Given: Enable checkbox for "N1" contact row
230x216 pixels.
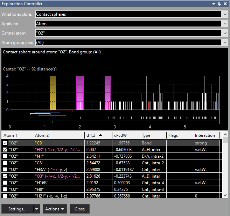Looking at the screenshot, I should click(5, 156).
